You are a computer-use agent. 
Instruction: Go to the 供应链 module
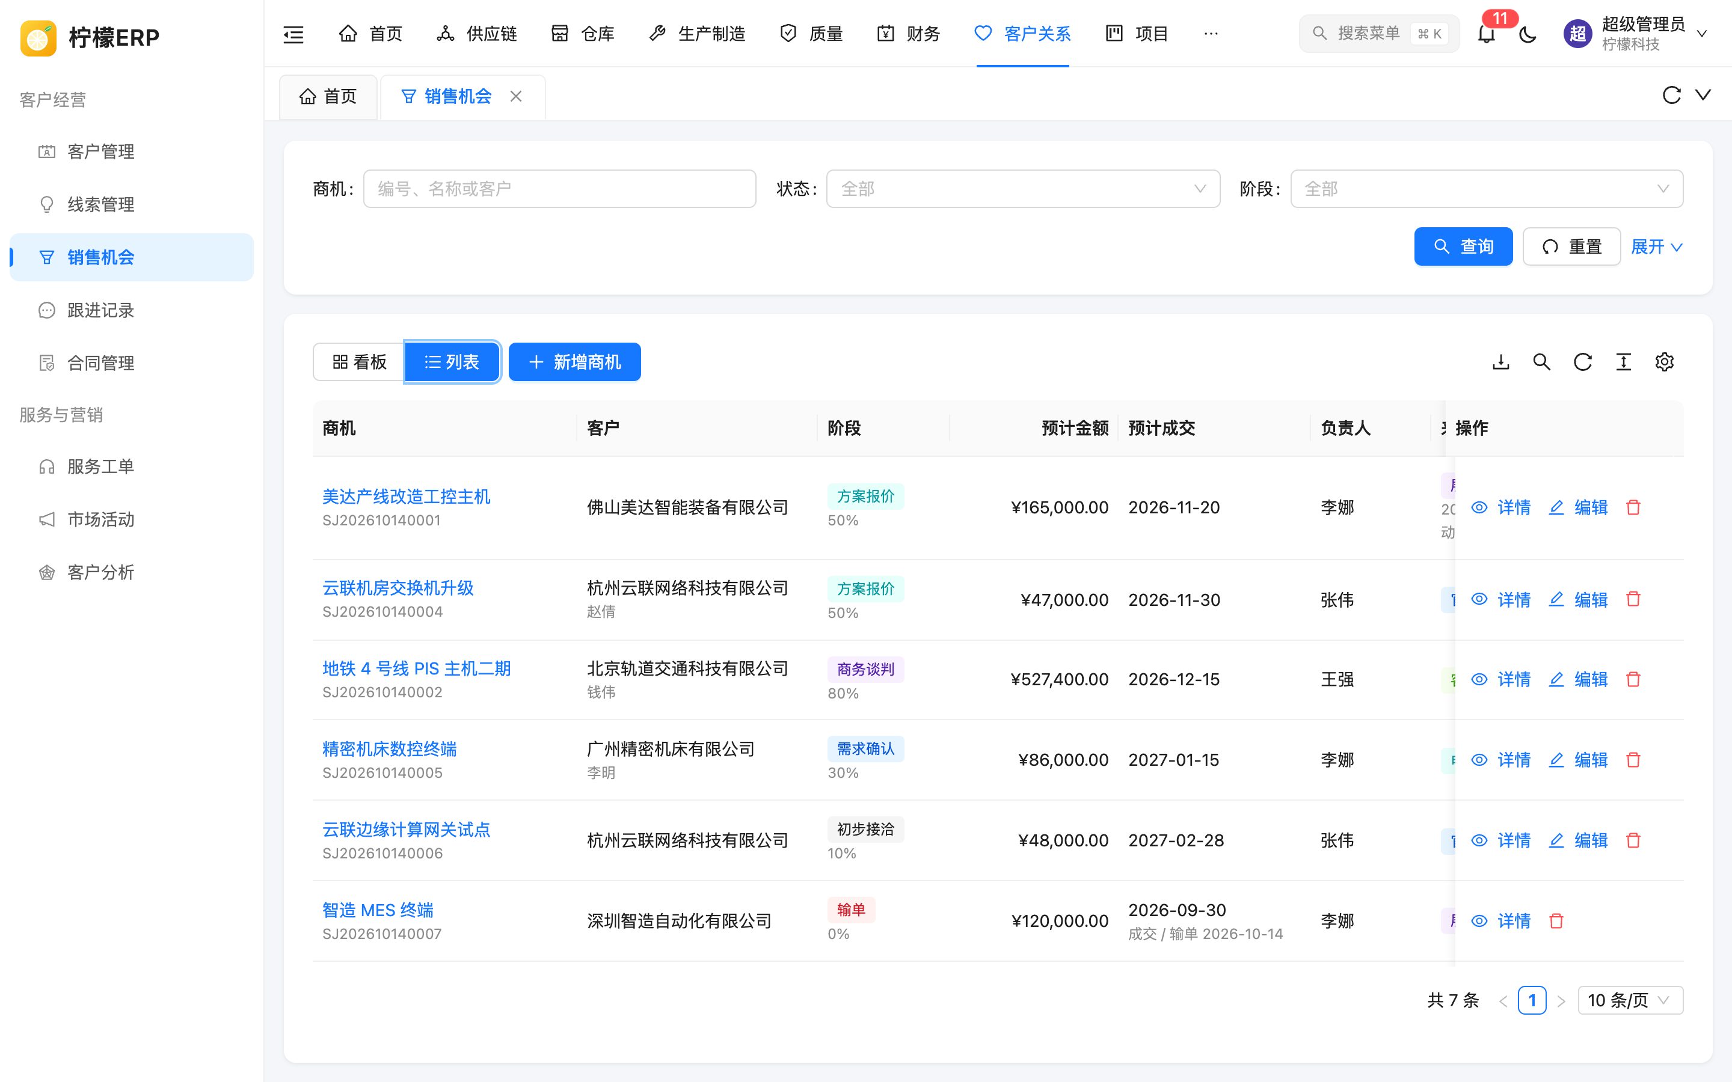[477, 34]
